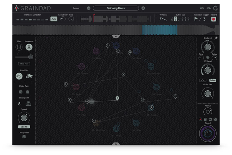
Task: Expand the bottom panel arrow handle
Action: [116, 143]
